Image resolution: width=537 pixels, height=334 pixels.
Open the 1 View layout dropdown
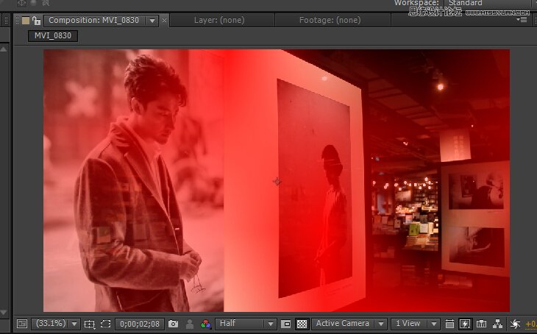(416, 324)
